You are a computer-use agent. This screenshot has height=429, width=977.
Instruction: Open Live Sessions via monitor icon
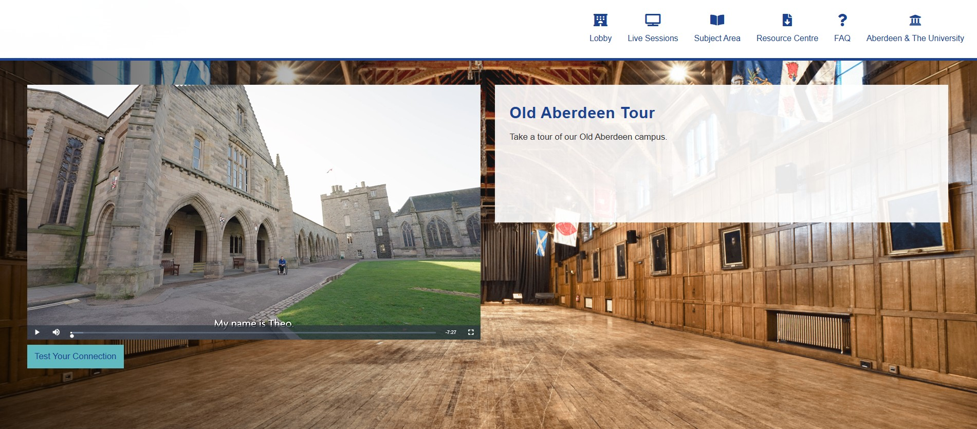652,20
